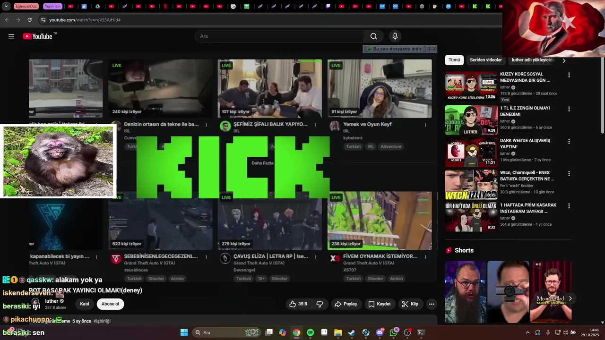Select the Seriden videolar filter chip

pos(486,60)
